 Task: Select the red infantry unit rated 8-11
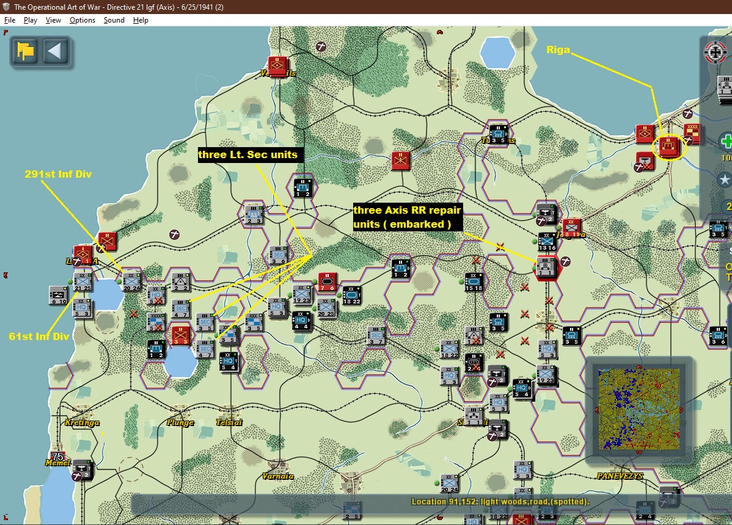571,228
